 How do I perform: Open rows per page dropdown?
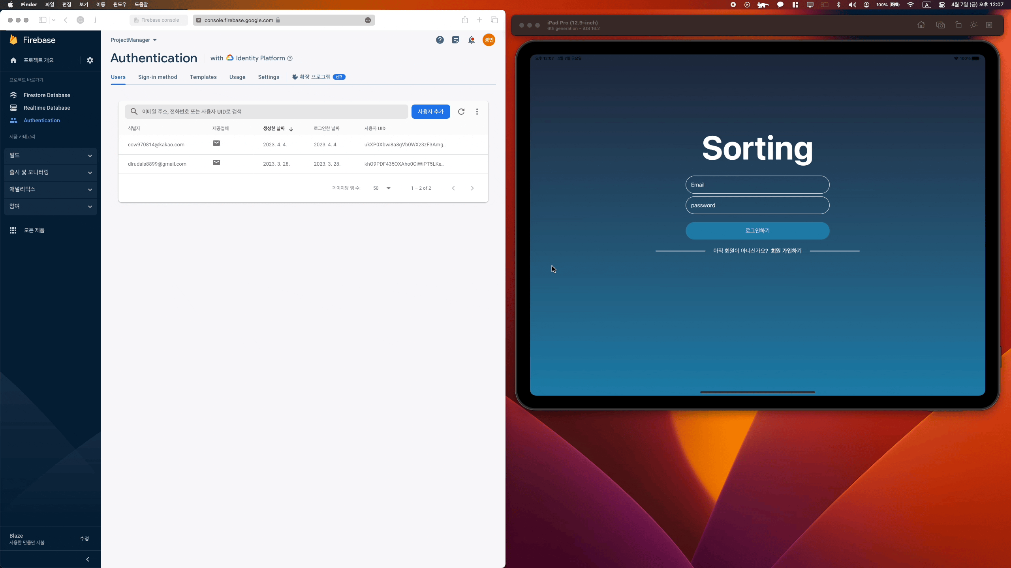pyautogui.click(x=381, y=188)
